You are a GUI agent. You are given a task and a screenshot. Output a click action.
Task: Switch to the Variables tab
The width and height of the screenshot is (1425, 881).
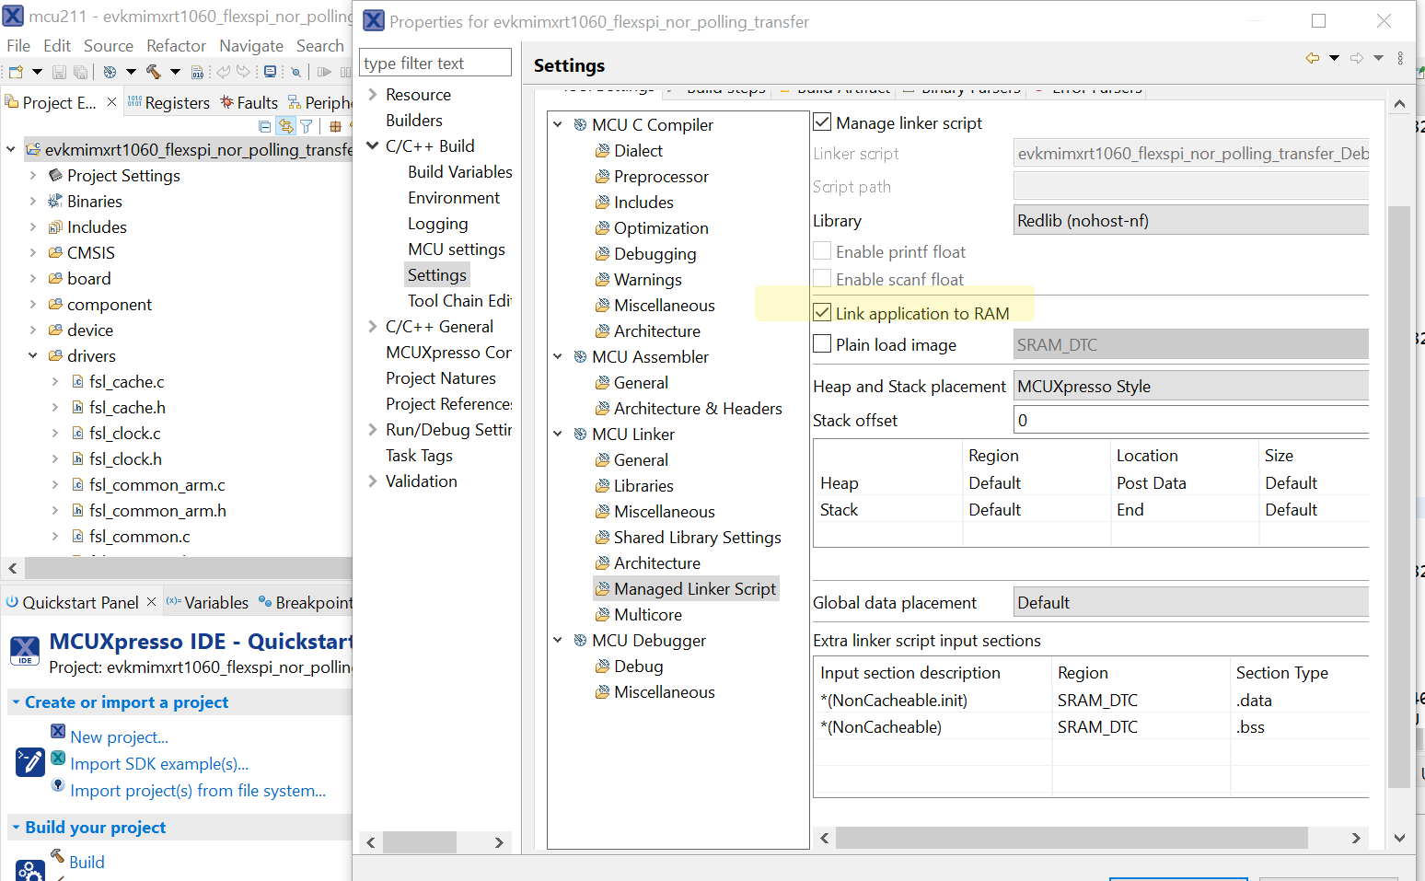coord(207,602)
